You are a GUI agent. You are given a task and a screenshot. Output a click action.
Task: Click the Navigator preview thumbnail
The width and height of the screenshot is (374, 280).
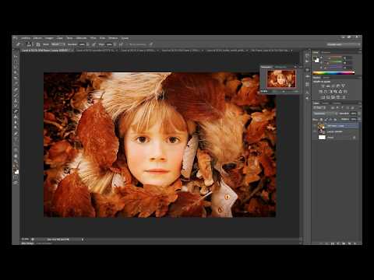pos(281,79)
